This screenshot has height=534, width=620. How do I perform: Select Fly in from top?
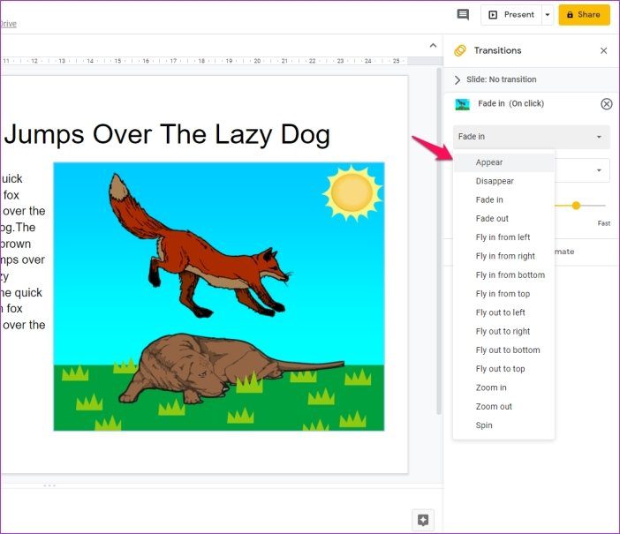503,294
